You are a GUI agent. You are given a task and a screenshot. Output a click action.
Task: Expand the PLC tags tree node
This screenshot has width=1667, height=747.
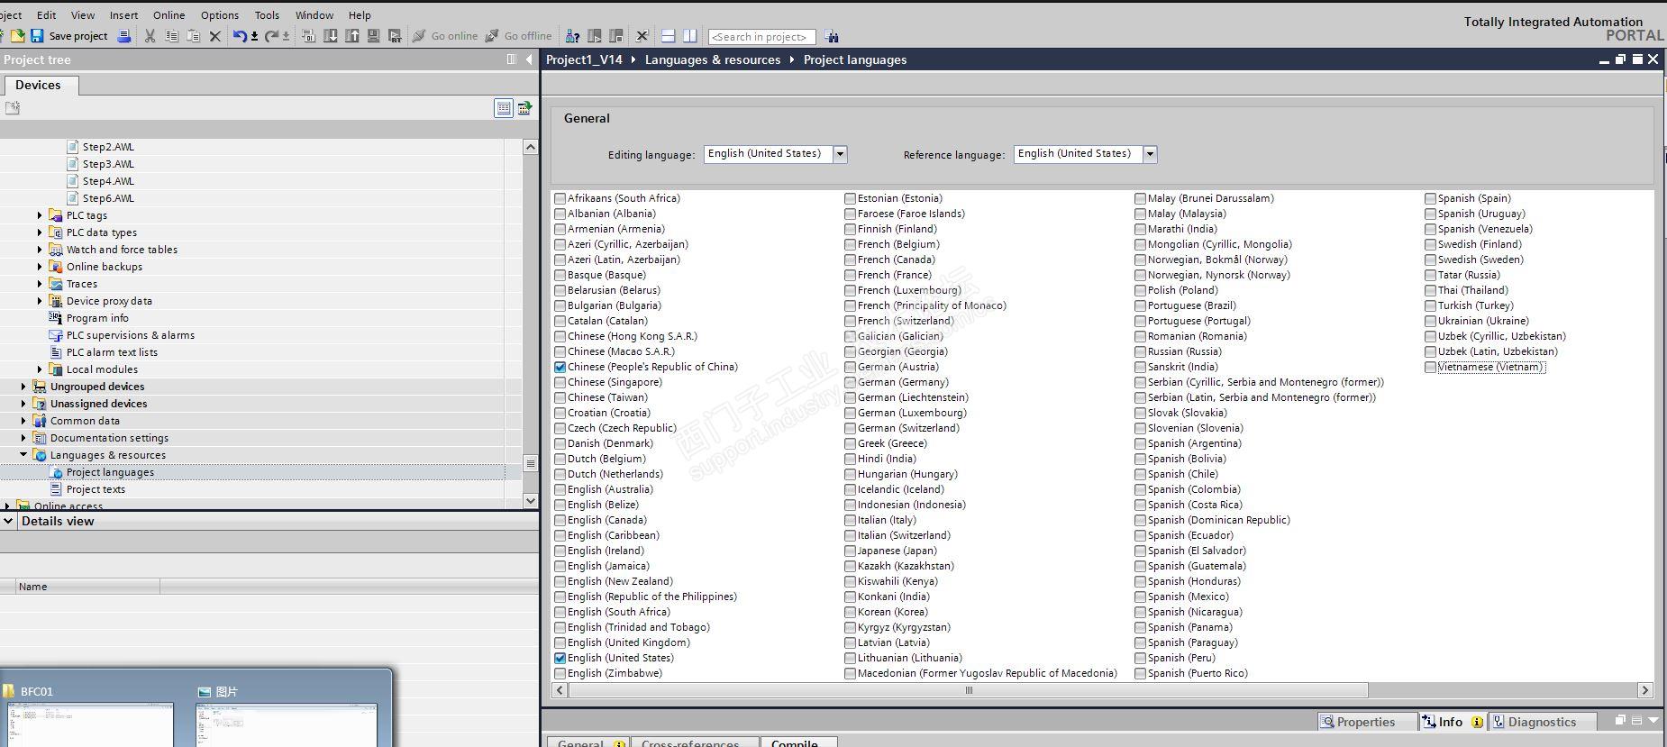tap(40, 215)
